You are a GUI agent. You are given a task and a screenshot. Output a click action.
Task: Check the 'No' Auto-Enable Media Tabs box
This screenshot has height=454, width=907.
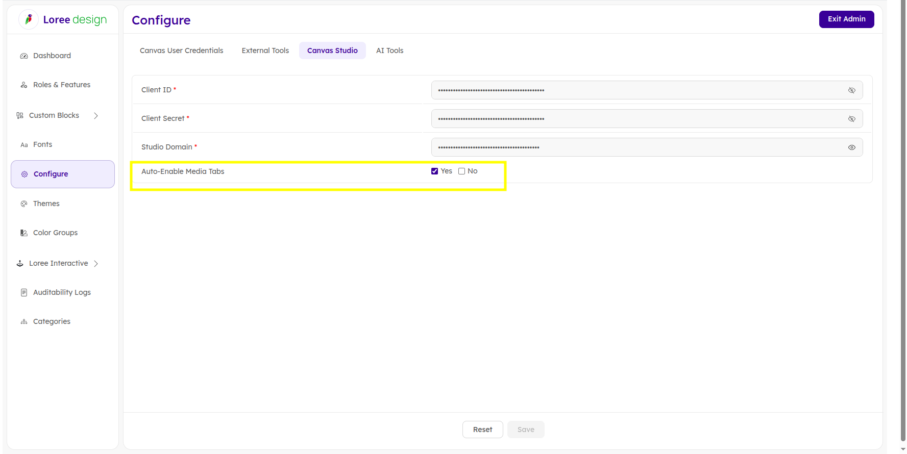462,171
